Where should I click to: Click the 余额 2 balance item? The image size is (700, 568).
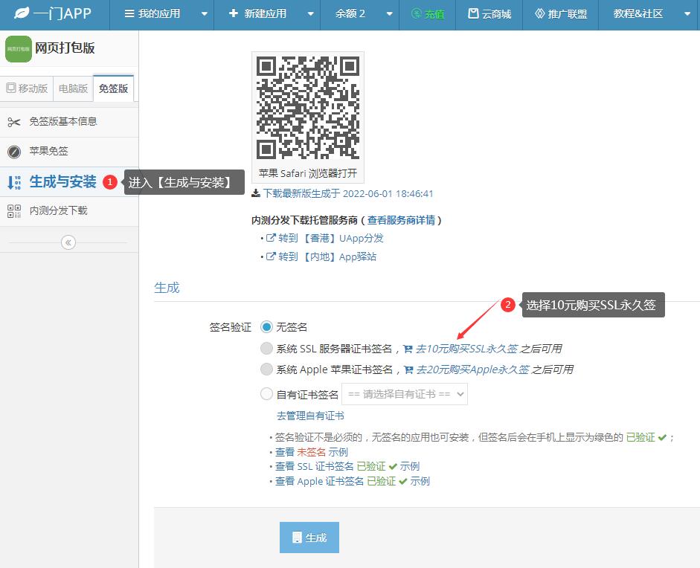coord(350,14)
